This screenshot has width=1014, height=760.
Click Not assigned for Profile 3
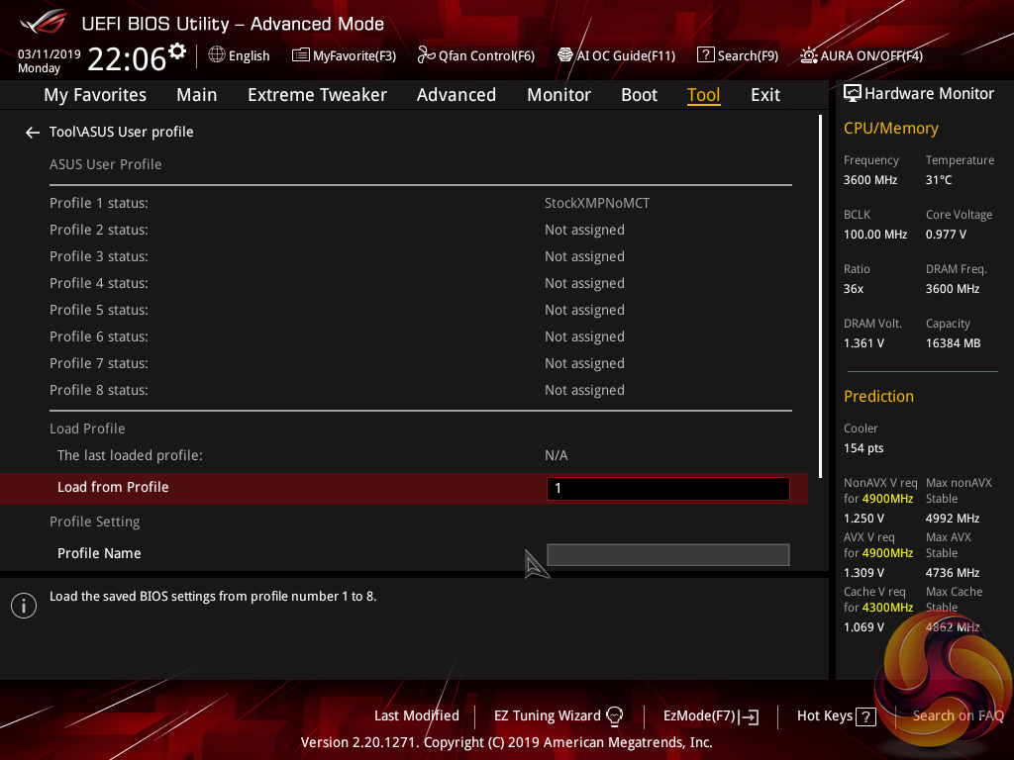584,256
